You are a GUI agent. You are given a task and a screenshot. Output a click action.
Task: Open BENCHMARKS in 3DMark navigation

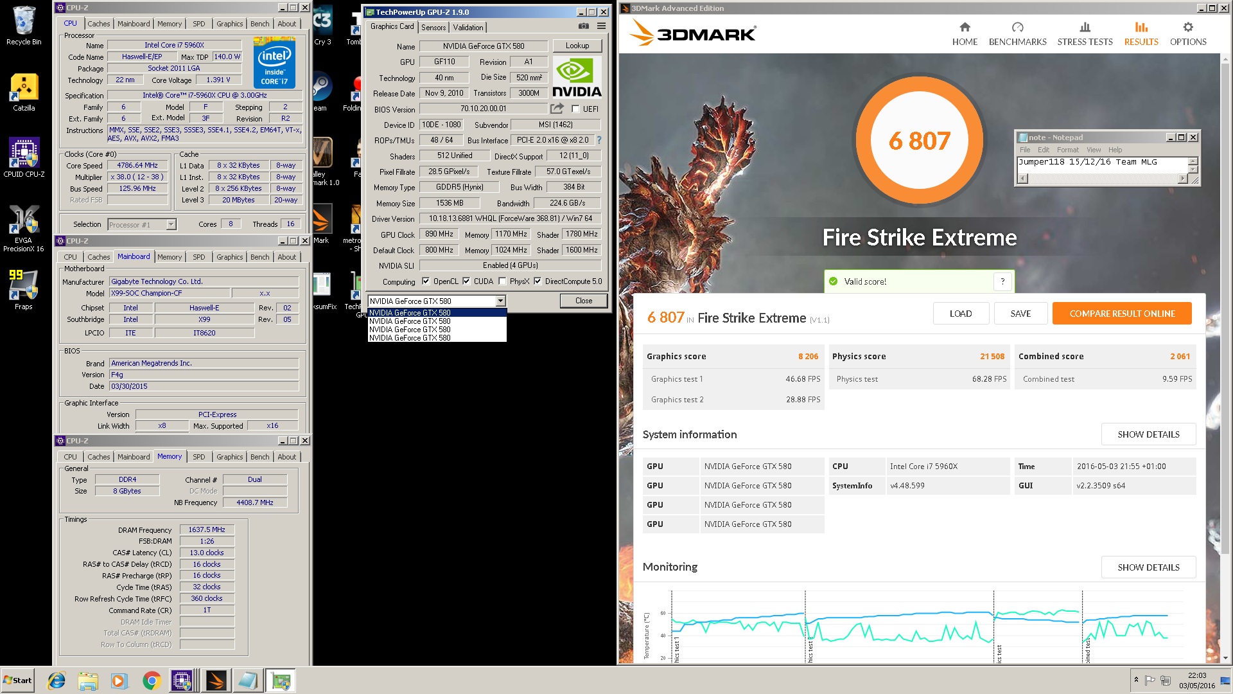[1017, 34]
